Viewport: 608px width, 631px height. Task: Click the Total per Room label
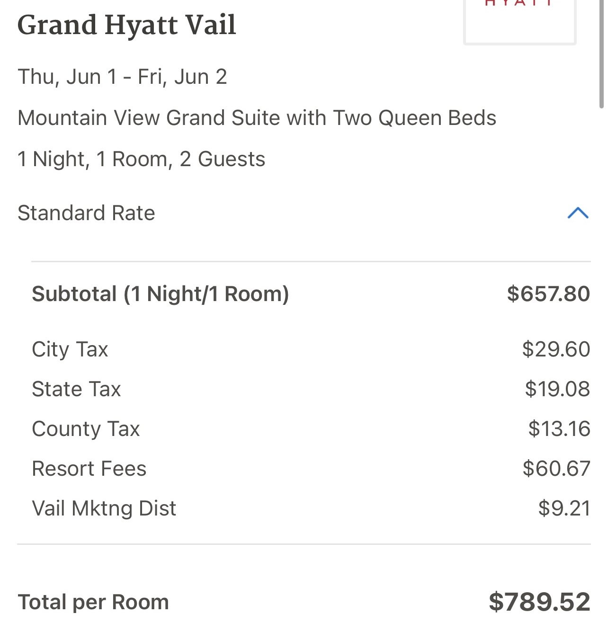[93, 603]
